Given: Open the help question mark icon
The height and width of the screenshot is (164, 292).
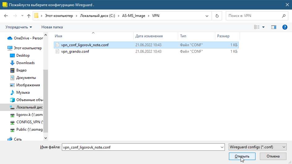Looking at the screenshot, I should click(x=285, y=27).
